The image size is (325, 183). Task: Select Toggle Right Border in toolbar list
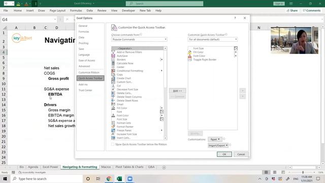click(x=213, y=59)
